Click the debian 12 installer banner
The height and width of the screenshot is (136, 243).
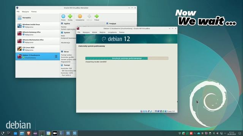(x=127, y=39)
